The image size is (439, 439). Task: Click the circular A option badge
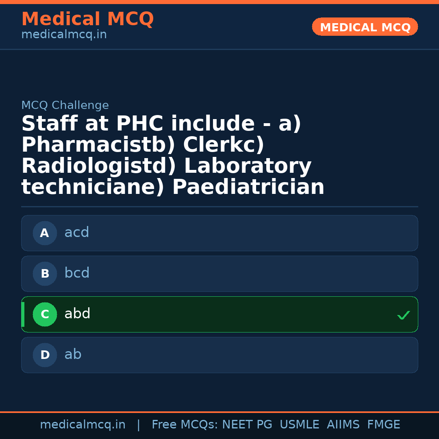(x=45, y=233)
